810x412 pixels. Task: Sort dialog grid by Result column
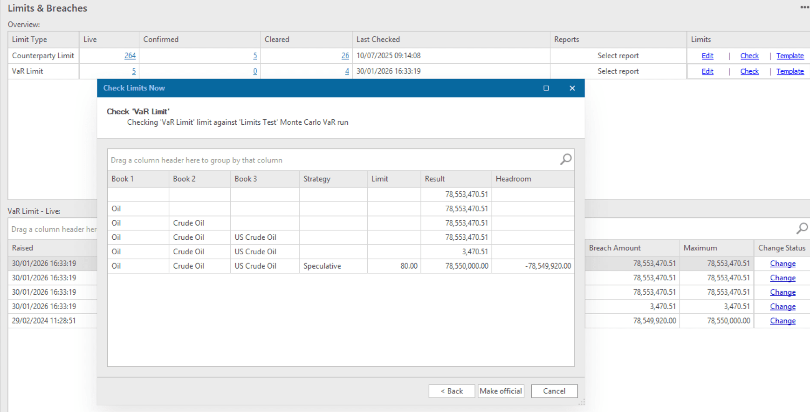point(434,179)
